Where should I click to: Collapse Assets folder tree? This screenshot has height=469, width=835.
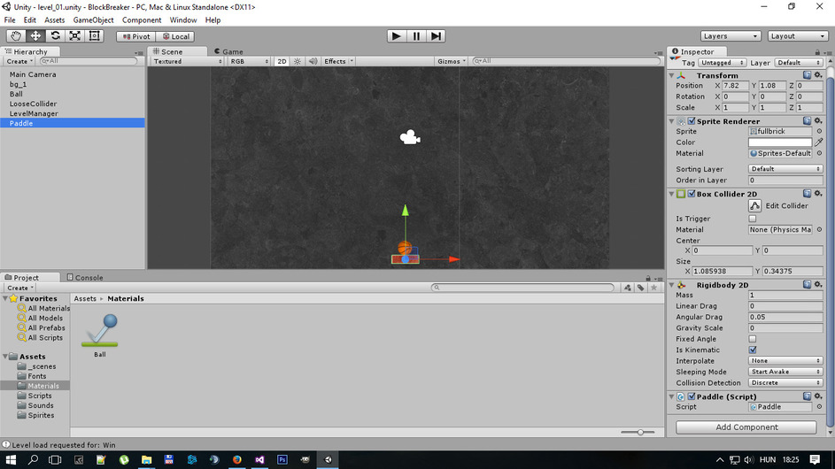5,356
